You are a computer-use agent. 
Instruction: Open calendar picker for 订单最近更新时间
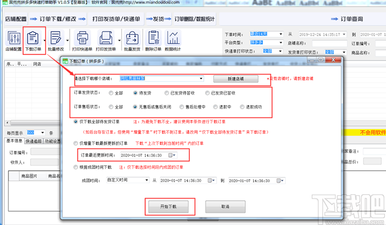click(x=172, y=155)
